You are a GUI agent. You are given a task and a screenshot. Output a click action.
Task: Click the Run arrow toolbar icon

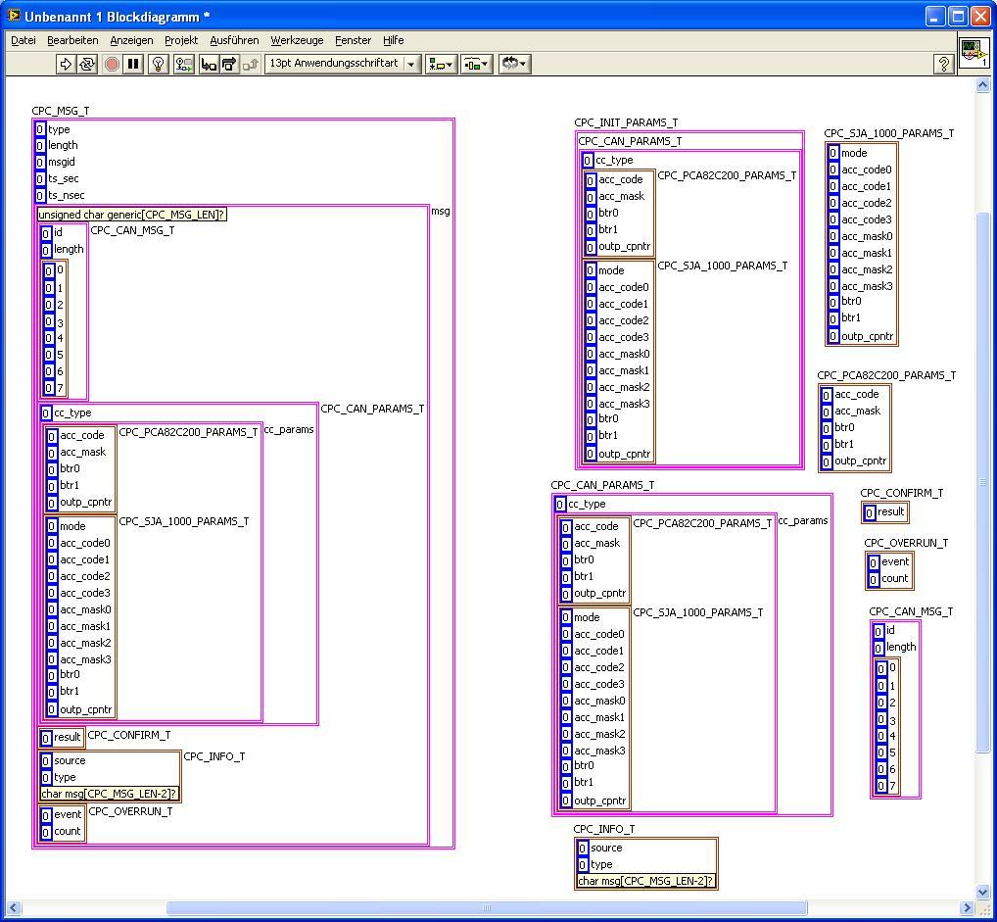pos(66,64)
